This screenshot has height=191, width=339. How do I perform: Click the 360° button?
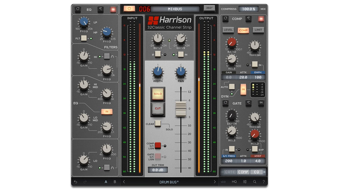click(x=209, y=8)
